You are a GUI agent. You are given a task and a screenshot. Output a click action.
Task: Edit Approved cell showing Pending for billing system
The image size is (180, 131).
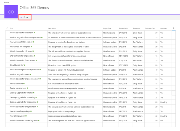166,116
